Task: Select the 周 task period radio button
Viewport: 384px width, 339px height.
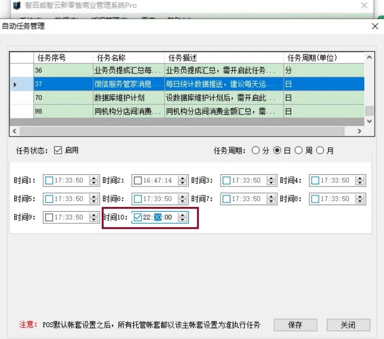Action: click(298, 150)
